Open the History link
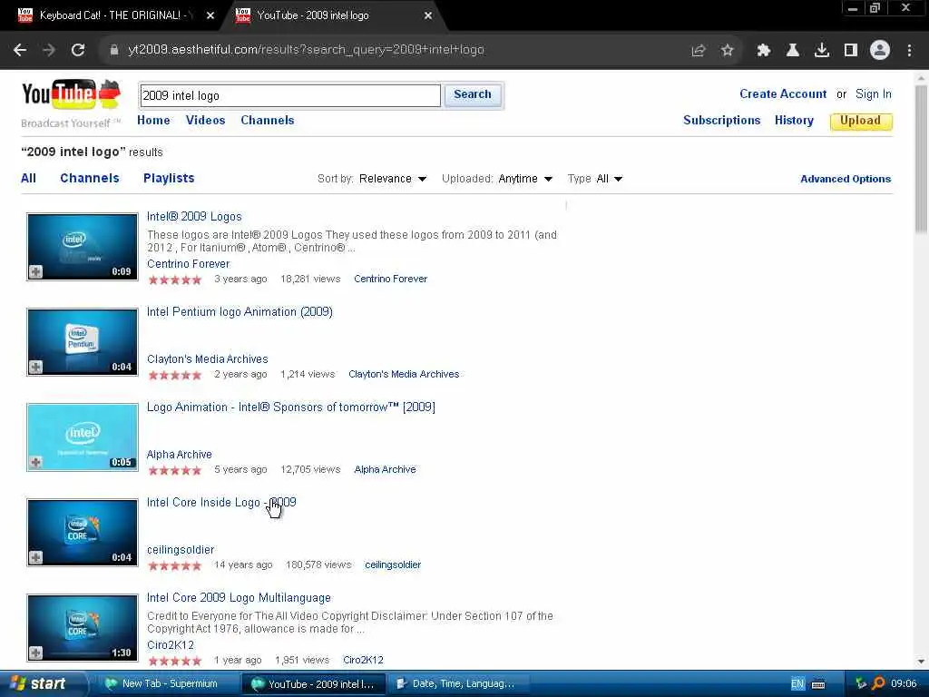Image resolution: width=929 pixels, height=697 pixels. click(794, 121)
